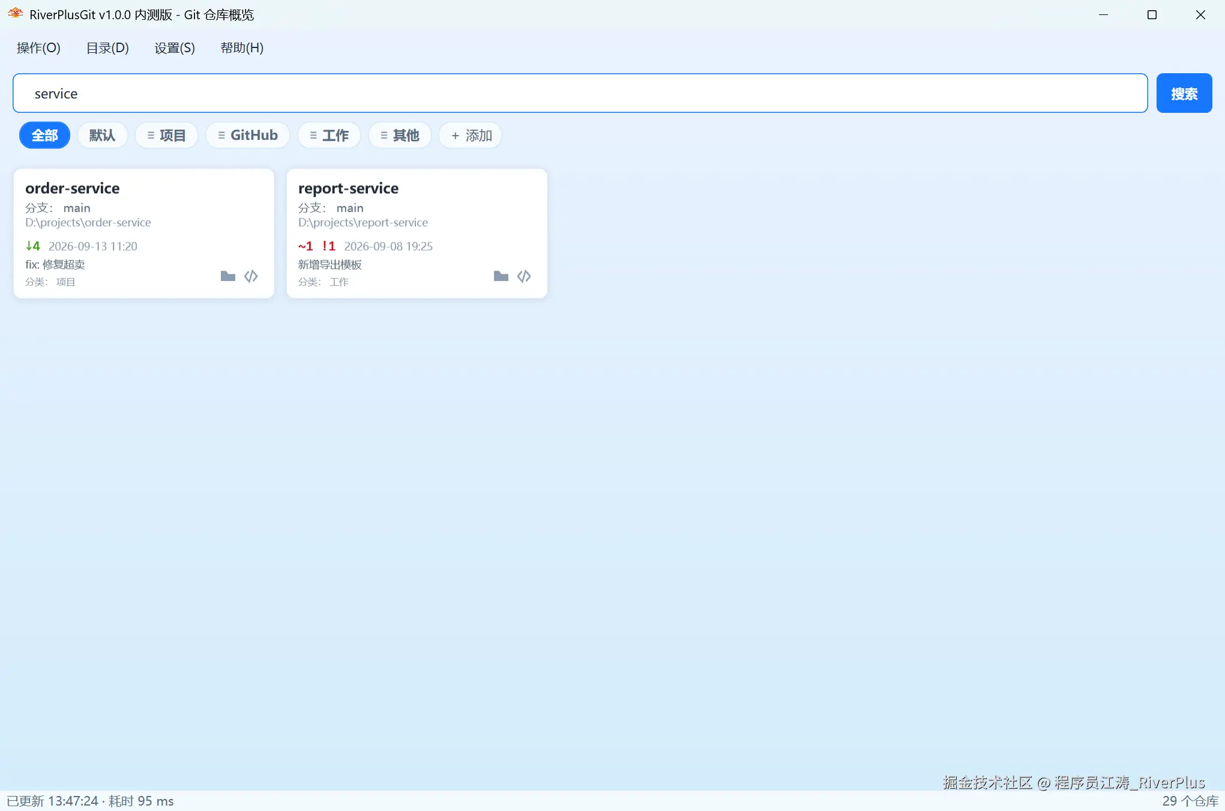Click the date 2026-09-13 11:20
Viewport: 1225px width, 811px height.
[x=93, y=246]
